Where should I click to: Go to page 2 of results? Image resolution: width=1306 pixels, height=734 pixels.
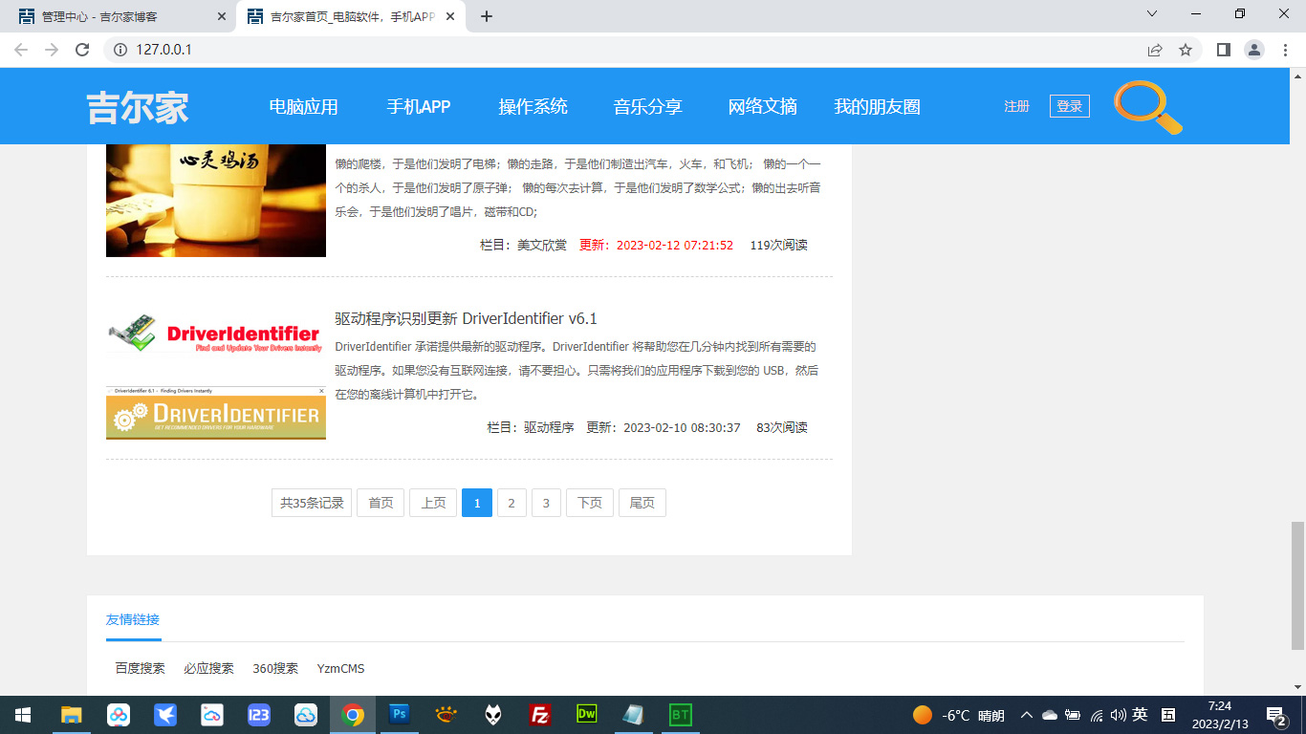tap(512, 503)
